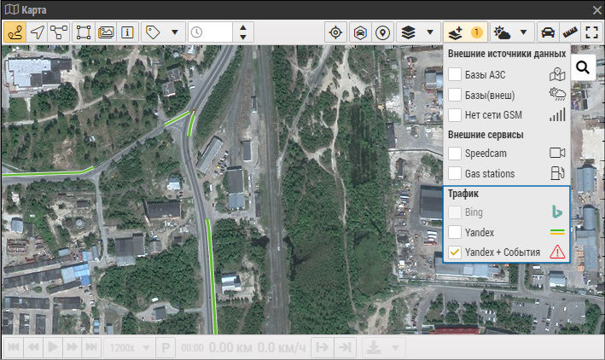The image size is (605, 360).
Task: Enable the Базы АЗС checkbox
Action: tap(455, 74)
